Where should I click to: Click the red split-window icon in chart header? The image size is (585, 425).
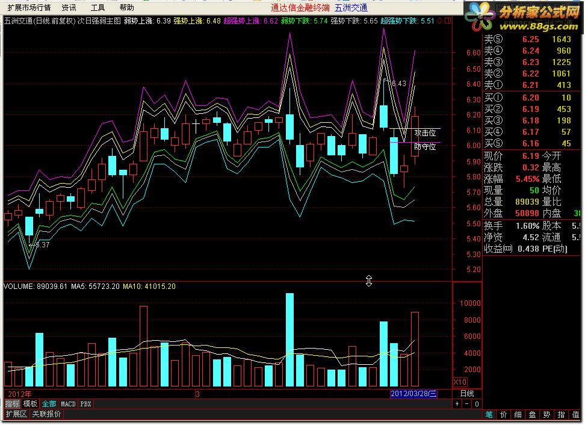pyautogui.click(x=448, y=21)
